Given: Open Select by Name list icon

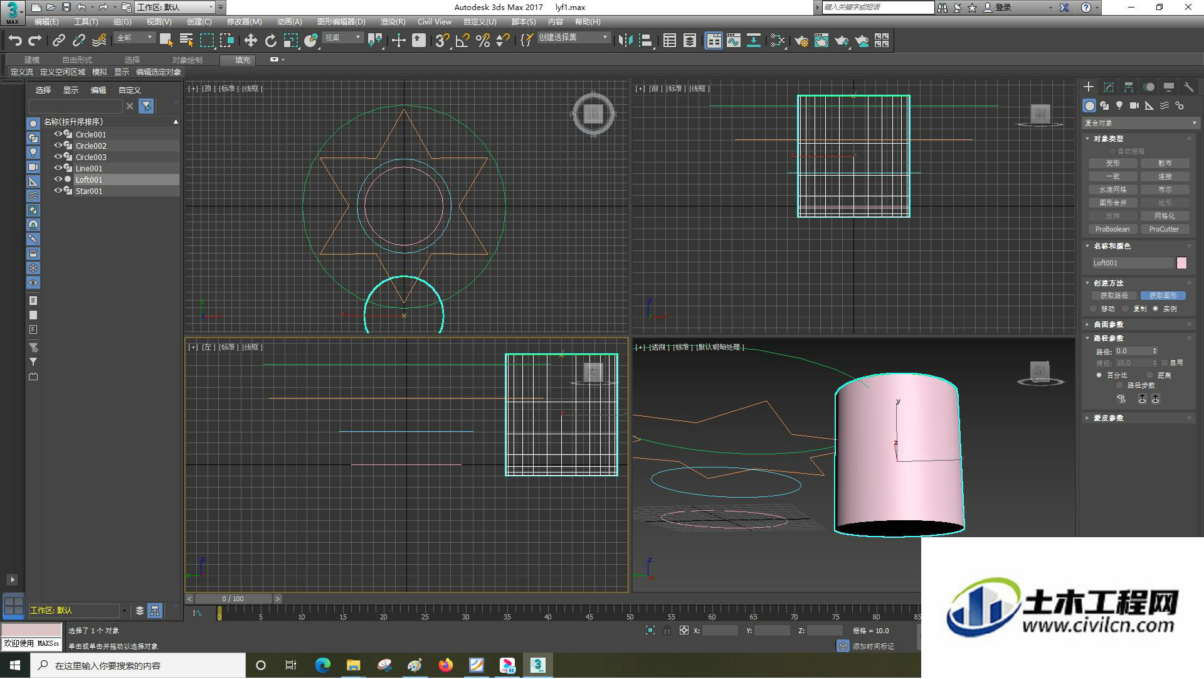Looking at the screenshot, I should tap(186, 41).
